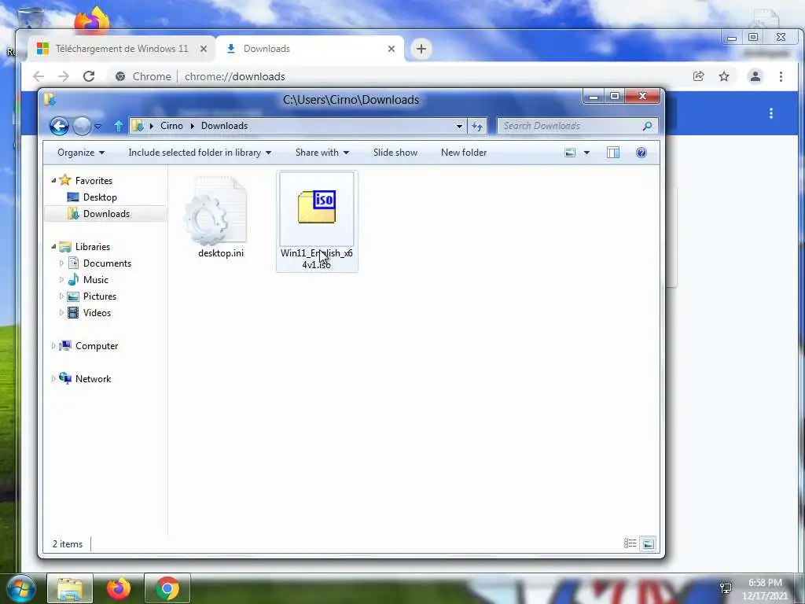Go up one folder level
805x604 pixels.
coord(119,126)
